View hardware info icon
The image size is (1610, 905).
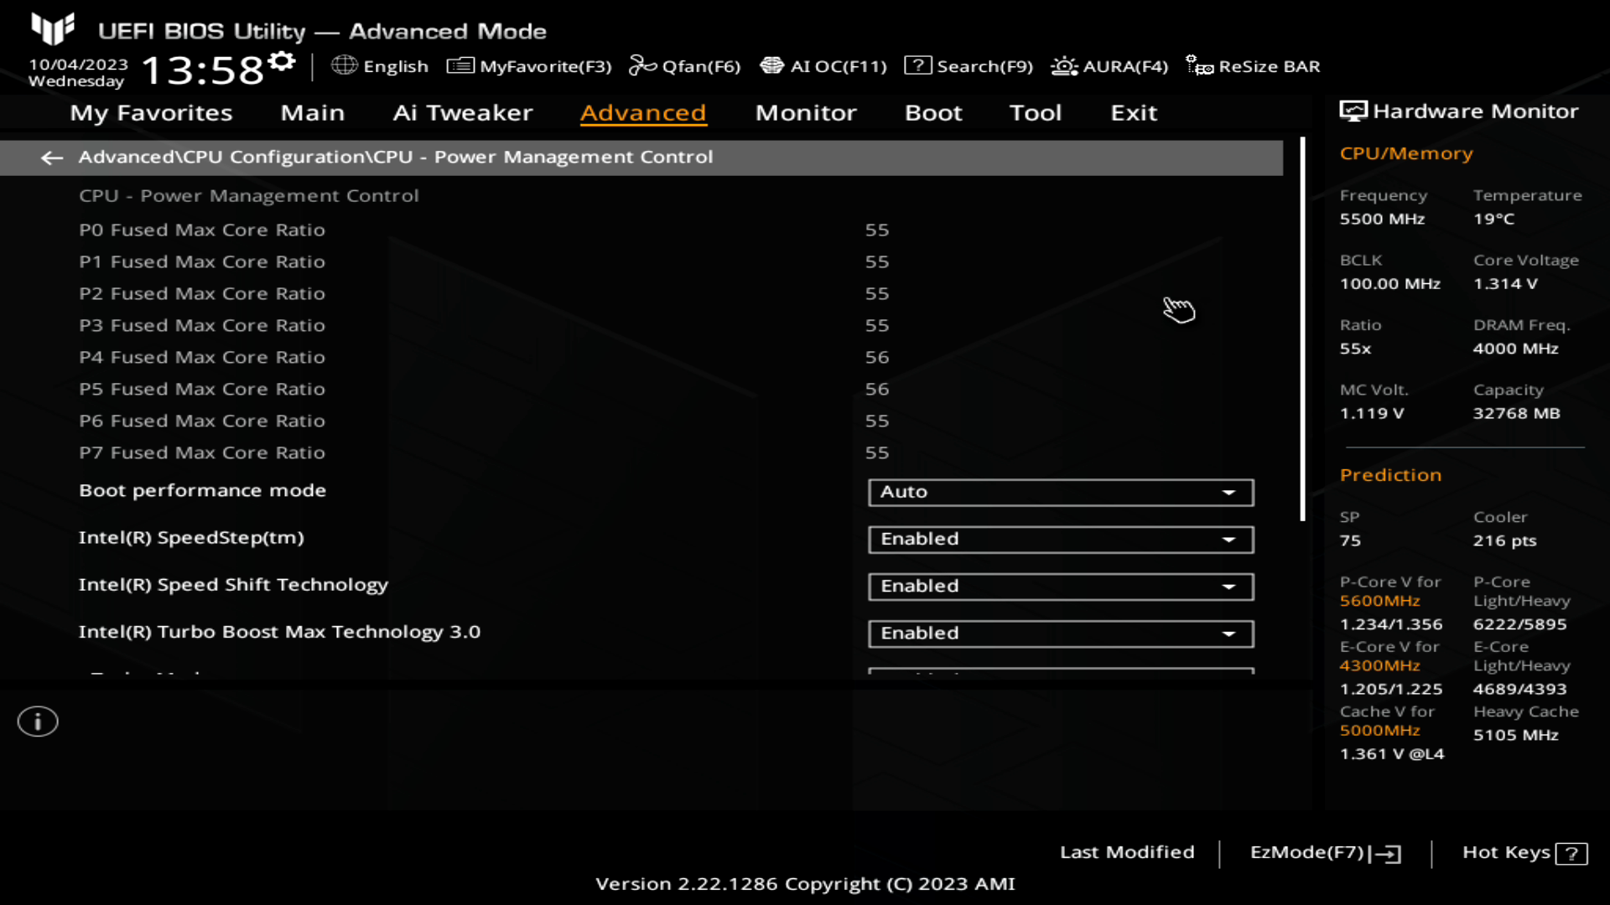click(37, 721)
